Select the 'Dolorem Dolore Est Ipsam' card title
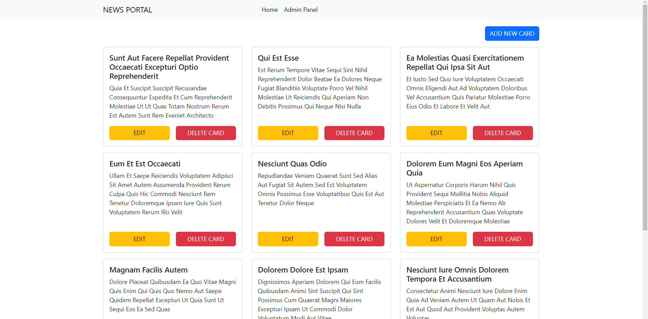Viewport: 648px width, 319px height. 303,270
